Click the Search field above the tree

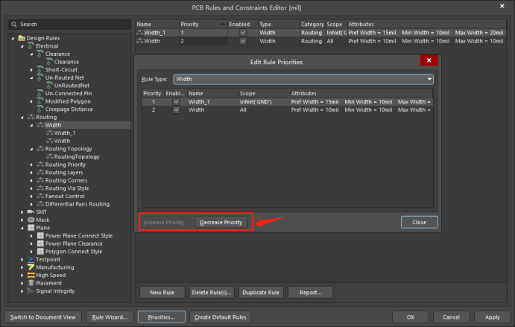[69, 25]
